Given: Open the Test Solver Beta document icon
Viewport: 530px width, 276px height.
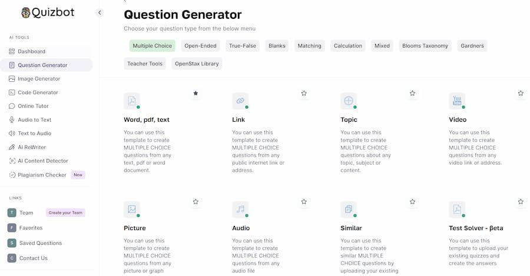Looking at the screenshot, I should [x=457, y=209].
